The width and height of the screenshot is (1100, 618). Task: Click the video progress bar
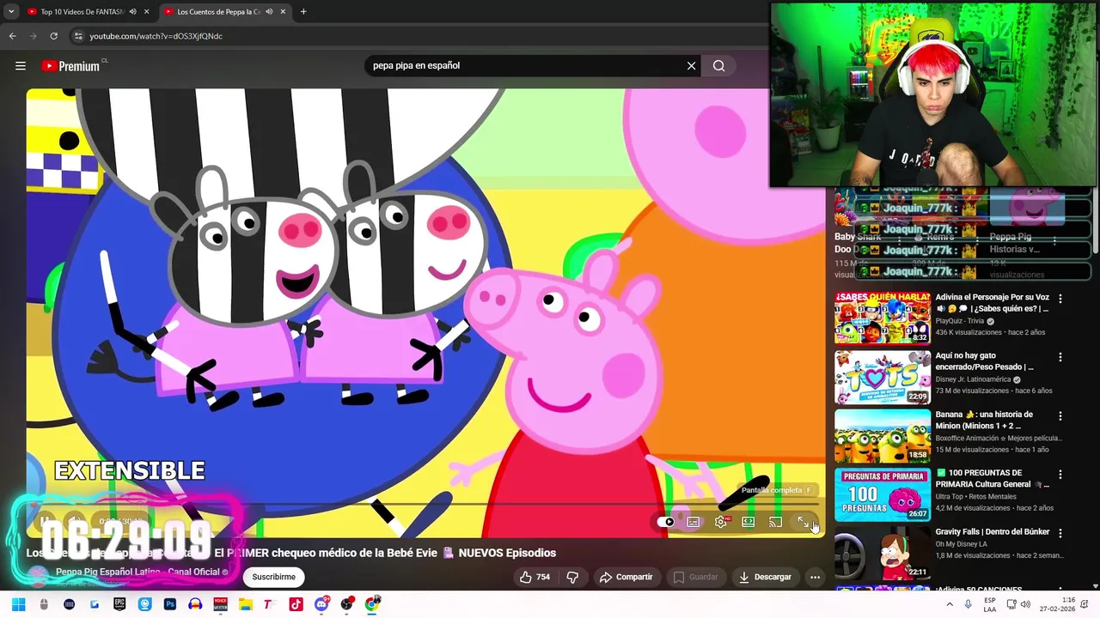(x=425, y=505)
